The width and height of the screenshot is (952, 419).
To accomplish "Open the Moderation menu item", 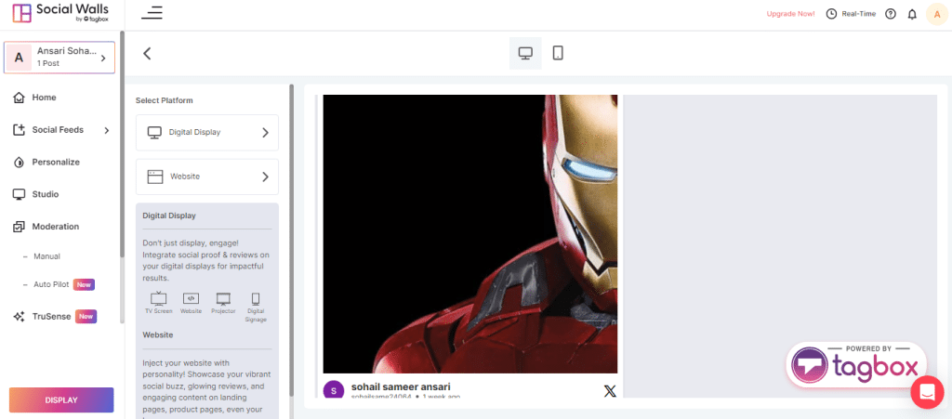I will (x=55, y=227).
